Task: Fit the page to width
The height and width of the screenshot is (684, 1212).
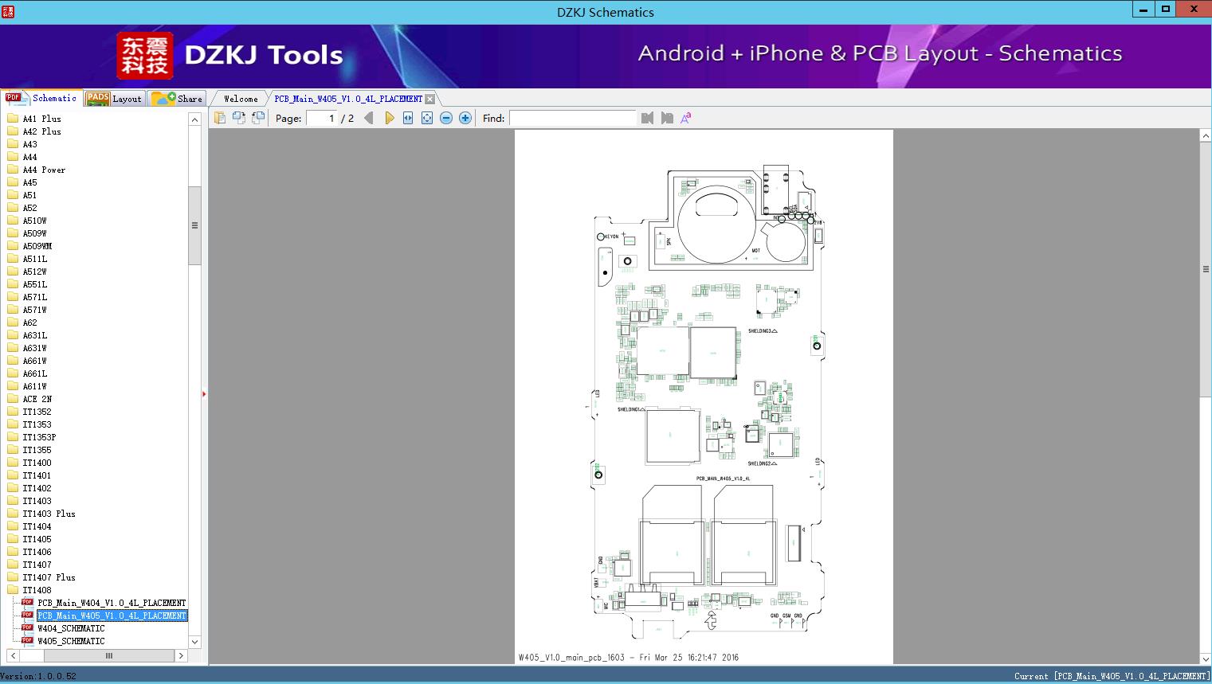Action: coord(408,118)
